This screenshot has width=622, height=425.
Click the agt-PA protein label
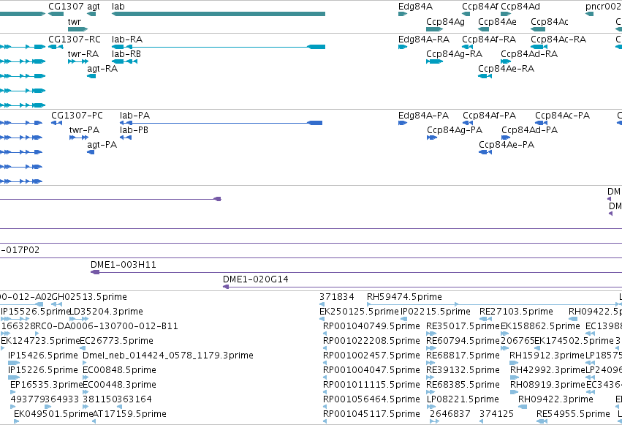pyautogui.click(x=102, y=145)
